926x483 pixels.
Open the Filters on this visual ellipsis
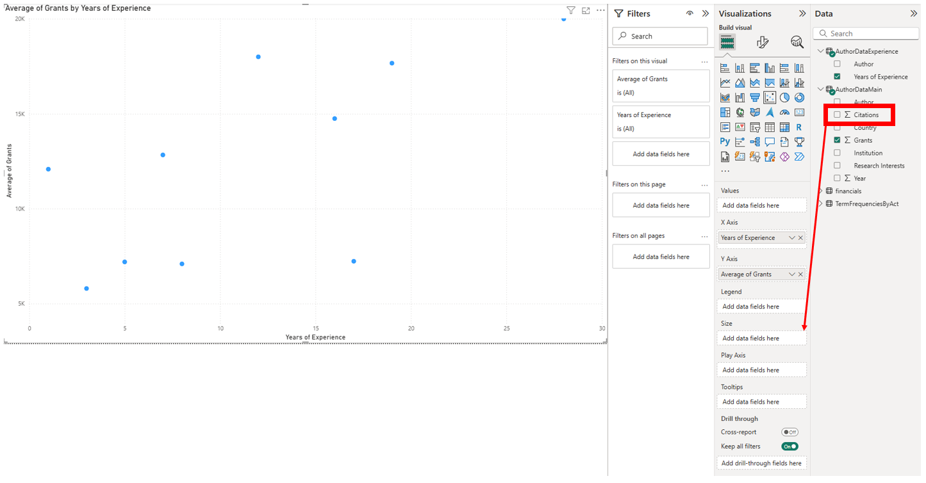704,61
